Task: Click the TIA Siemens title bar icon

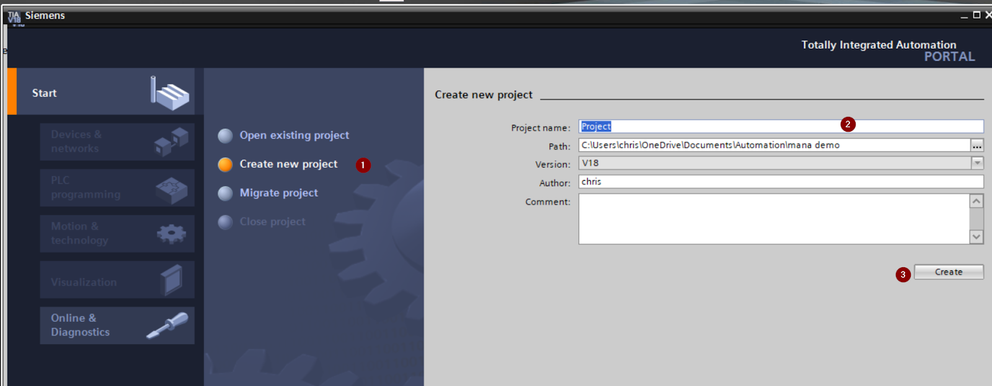Action: coord(14,17)
